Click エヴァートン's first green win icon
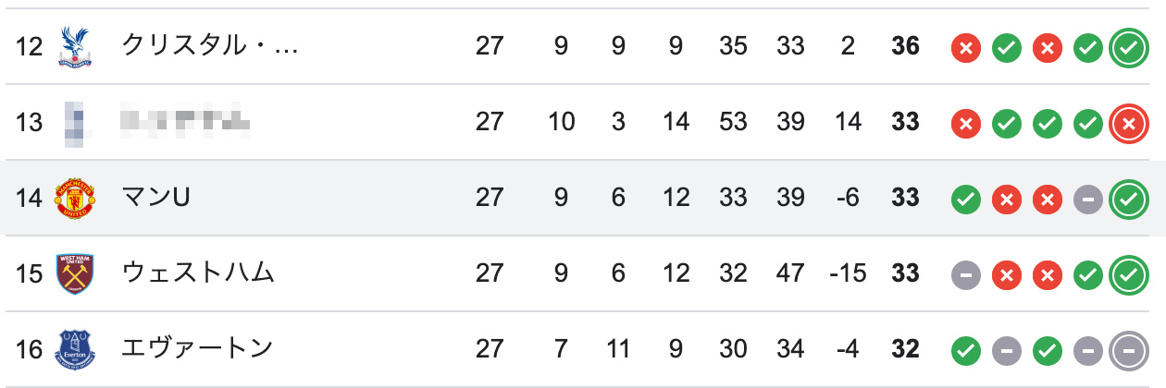 click(x=966, y=349)
